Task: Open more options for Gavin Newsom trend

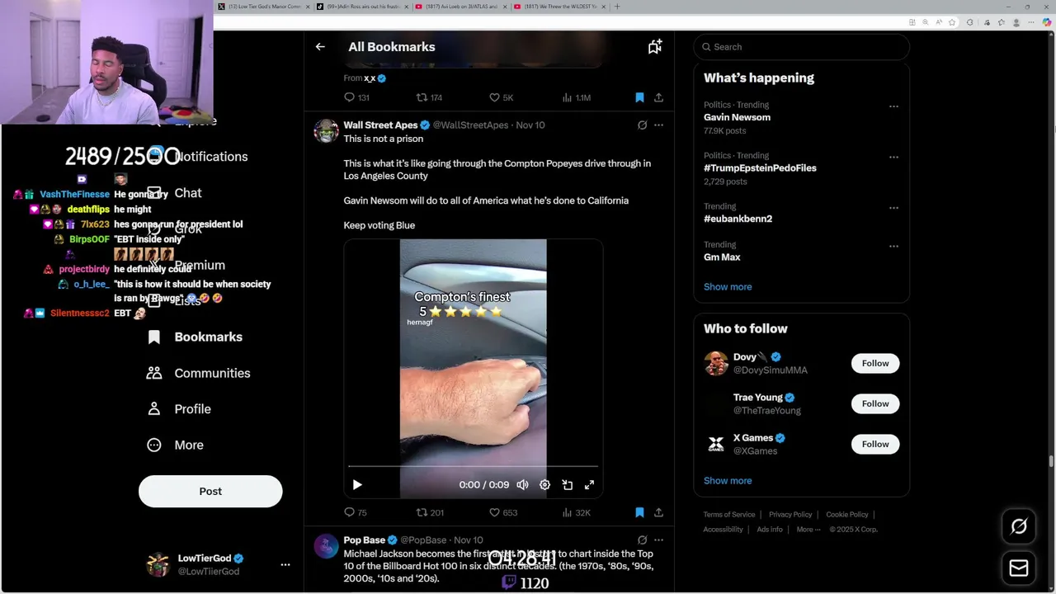Action: [x=893, y=106]
